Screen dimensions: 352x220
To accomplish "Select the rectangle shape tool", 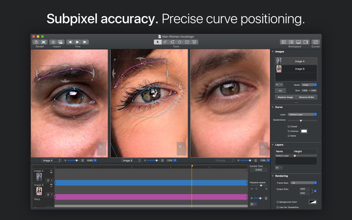I will 187,42.
